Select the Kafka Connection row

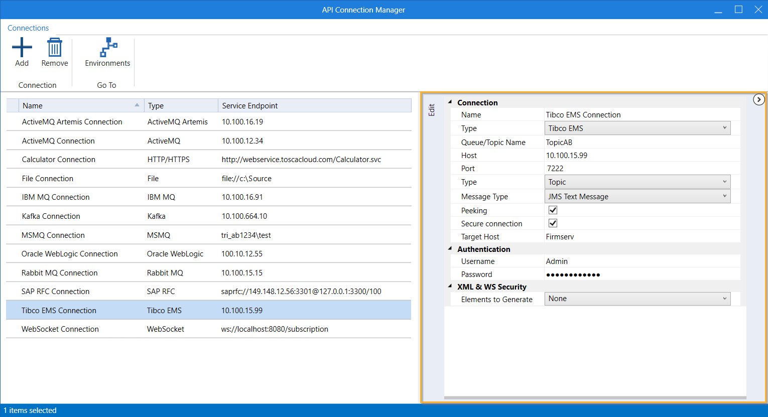point(51,216)
